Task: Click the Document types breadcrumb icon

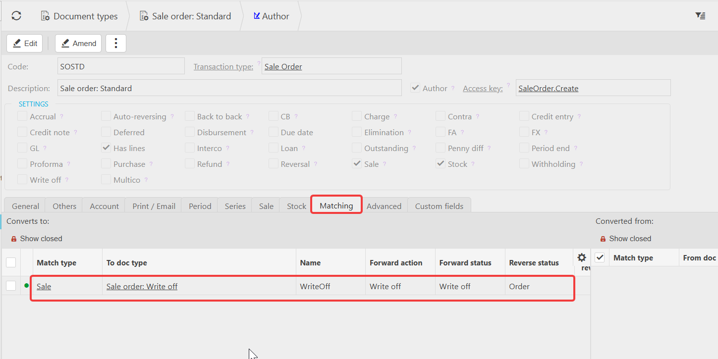Action: tap(45, 16)
